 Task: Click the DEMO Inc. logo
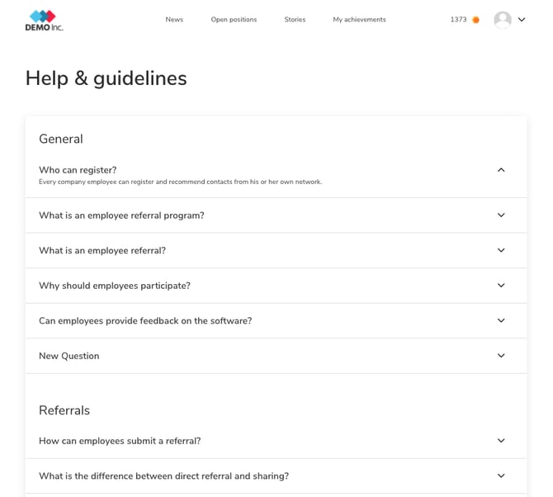click(x=44, y=20)
